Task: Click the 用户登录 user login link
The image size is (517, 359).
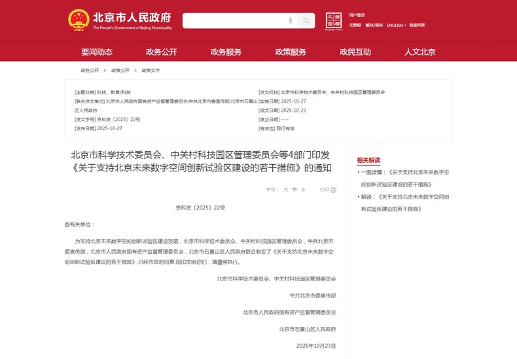Action: pyautogui.click(x=357, y=15)
